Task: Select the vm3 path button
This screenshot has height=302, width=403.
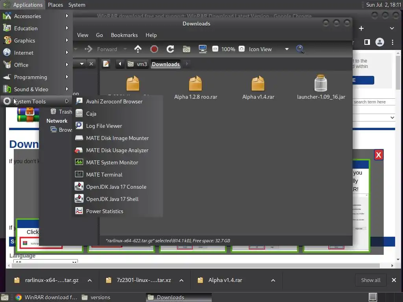Action: point(137,64)
